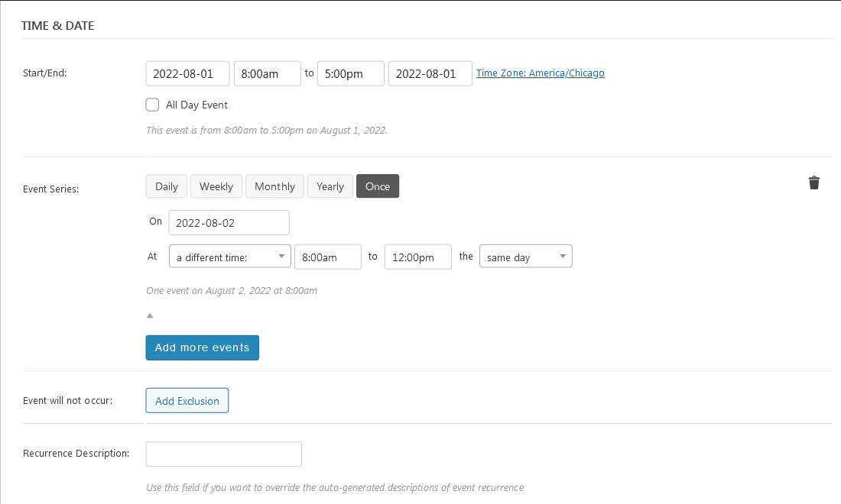Image resolution: width=841 pixels, height=504 pixels.
Task: Collapse series using small triangle arrow
Action: click(150, 315)
